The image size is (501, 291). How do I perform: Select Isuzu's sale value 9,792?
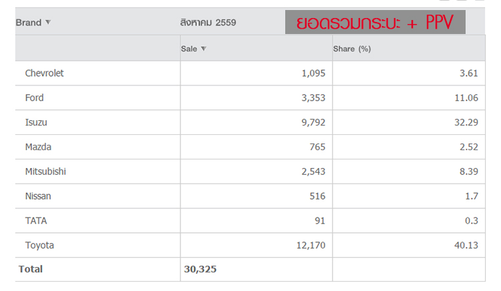313,123
